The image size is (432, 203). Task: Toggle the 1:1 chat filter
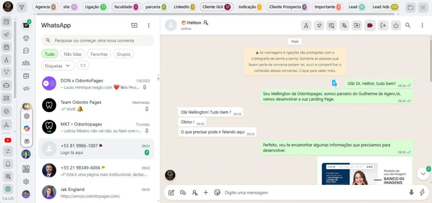[x=83, y=66]
